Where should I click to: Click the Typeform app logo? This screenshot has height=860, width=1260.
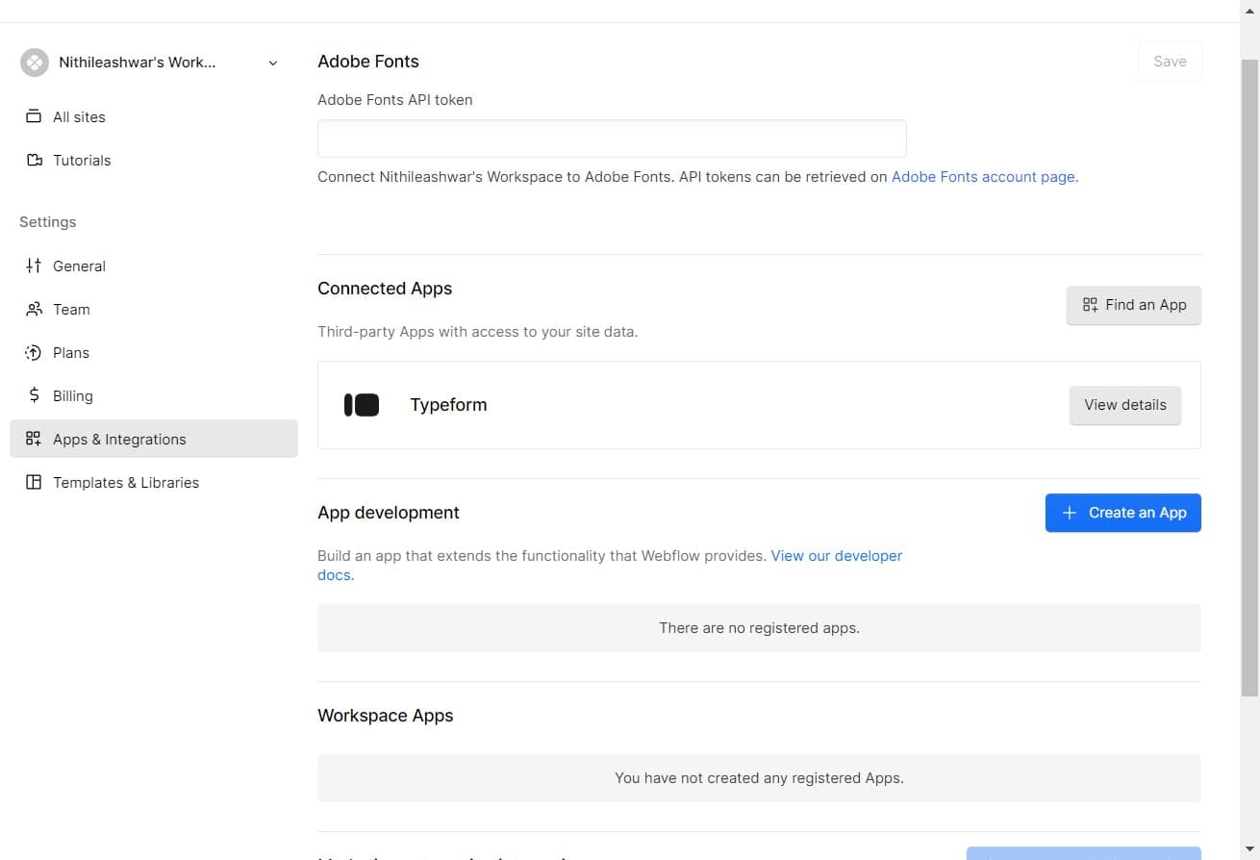[361, 404]
